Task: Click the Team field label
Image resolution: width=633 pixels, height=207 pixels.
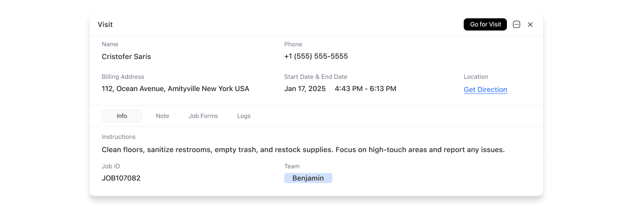Action: (x=292, y=166)
